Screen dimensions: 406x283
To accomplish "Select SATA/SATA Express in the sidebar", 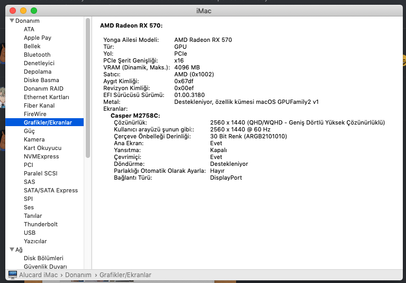I will pos(51,190).
